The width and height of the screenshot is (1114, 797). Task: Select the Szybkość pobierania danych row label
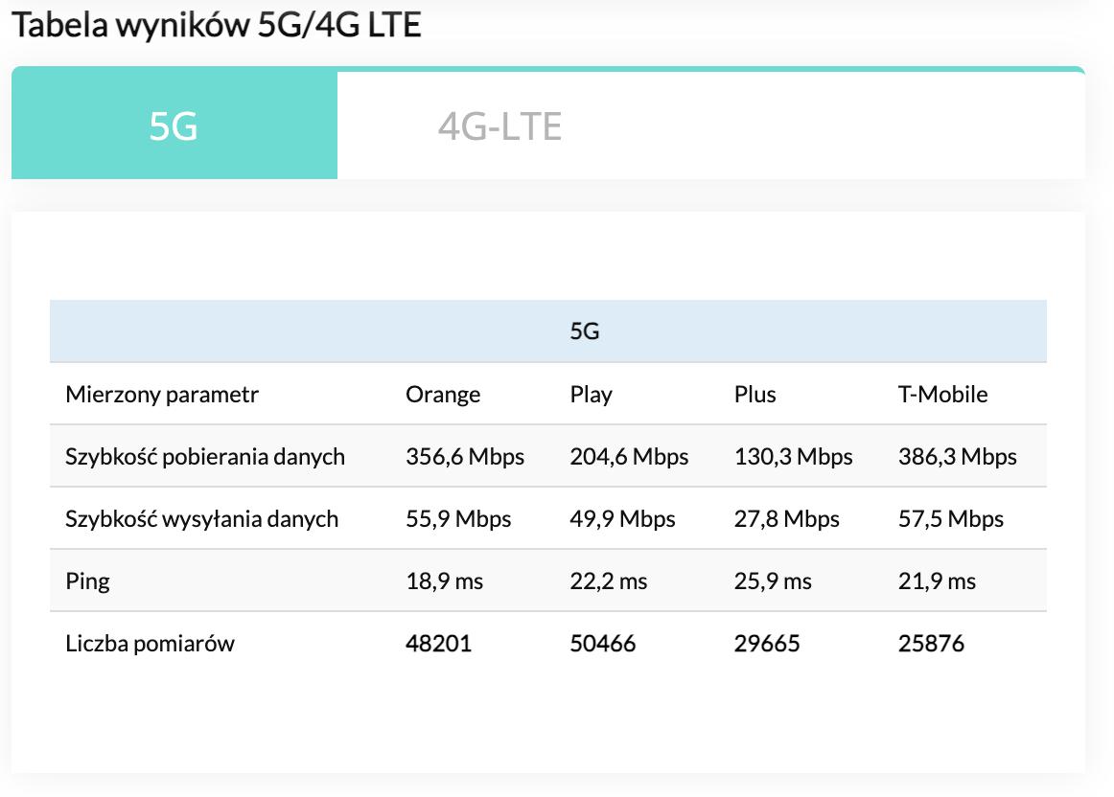(204, 456)
